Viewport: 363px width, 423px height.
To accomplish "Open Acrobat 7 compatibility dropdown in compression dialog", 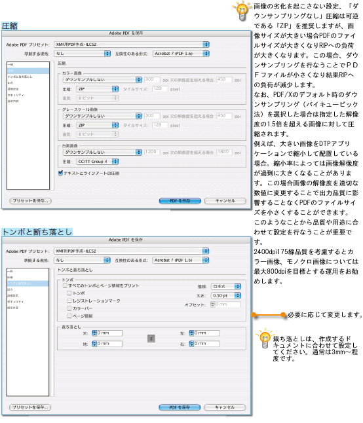I will click(181, 54).
